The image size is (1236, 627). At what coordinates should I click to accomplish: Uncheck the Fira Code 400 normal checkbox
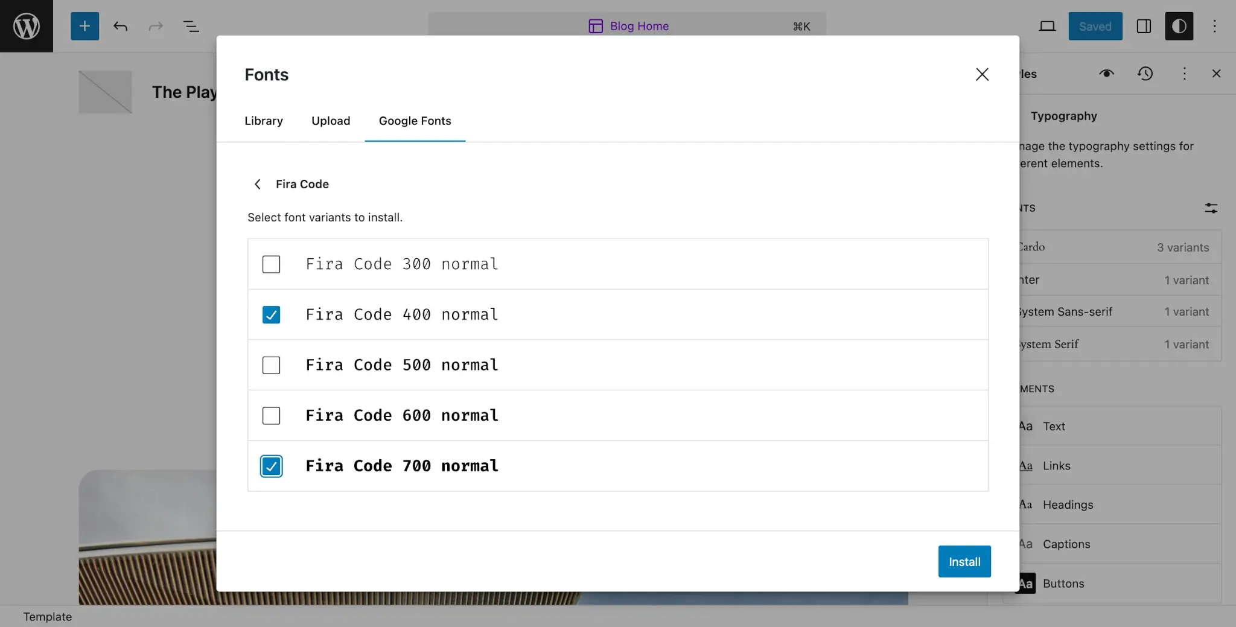coord(271,315)
